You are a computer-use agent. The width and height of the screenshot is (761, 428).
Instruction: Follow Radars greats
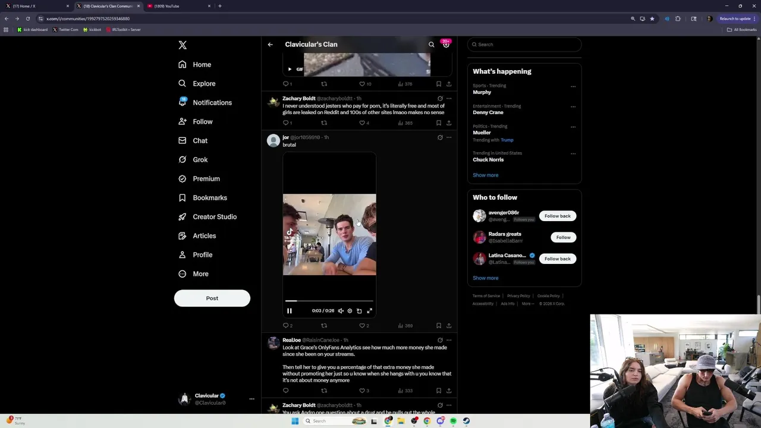pyautogui.click(x=563, y=237)
